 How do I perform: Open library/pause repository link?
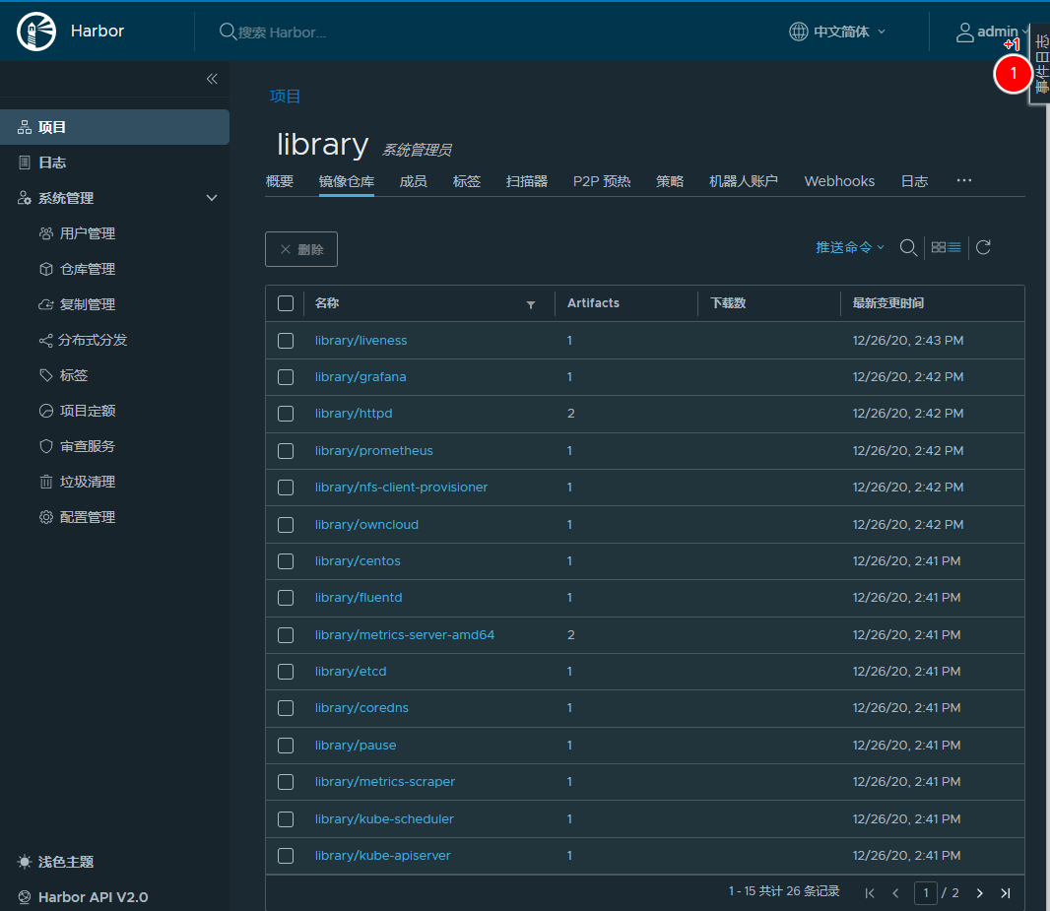click(356, 745)
